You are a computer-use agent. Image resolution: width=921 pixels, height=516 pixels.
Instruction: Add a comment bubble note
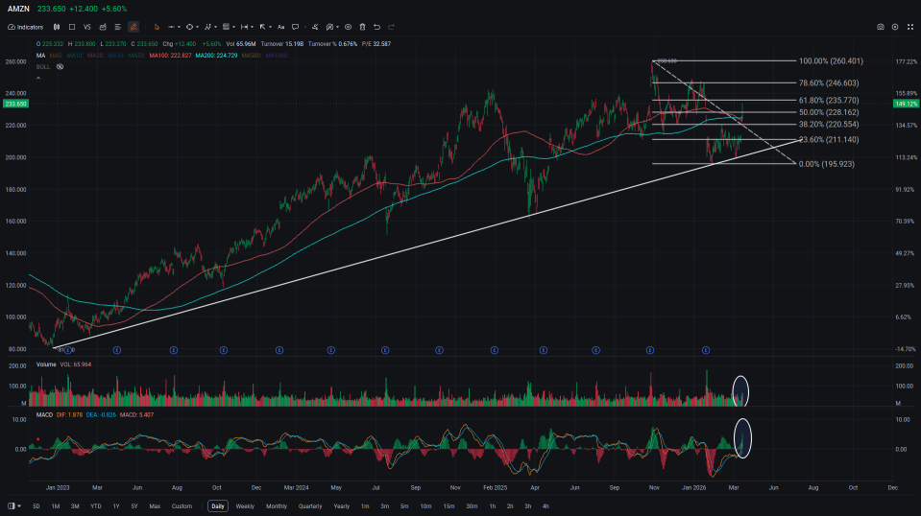[x=296, y=27]
